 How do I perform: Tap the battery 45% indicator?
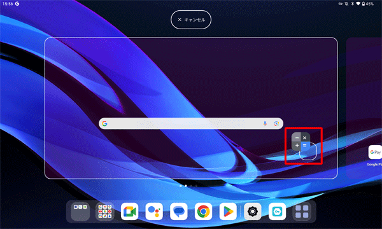pyautogui.click(x=367, y=4)
